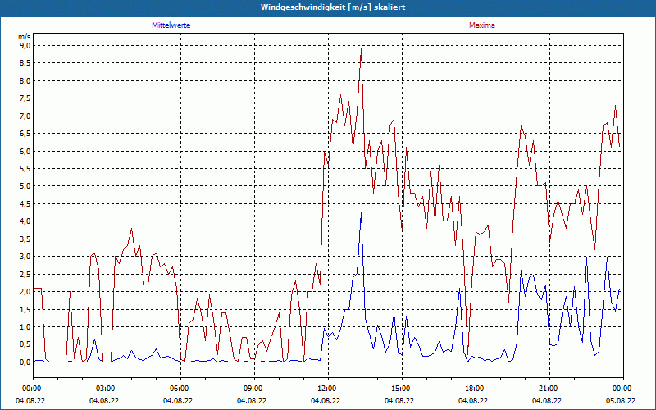656x410 pixels.
Task: Click the y-axis value '1,0'
Action: point(25,326)
